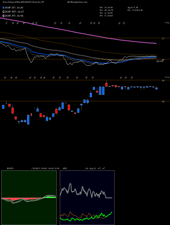
Task: Click the 'Avg V: 0 M' label
Action: [x=132, y=7]
